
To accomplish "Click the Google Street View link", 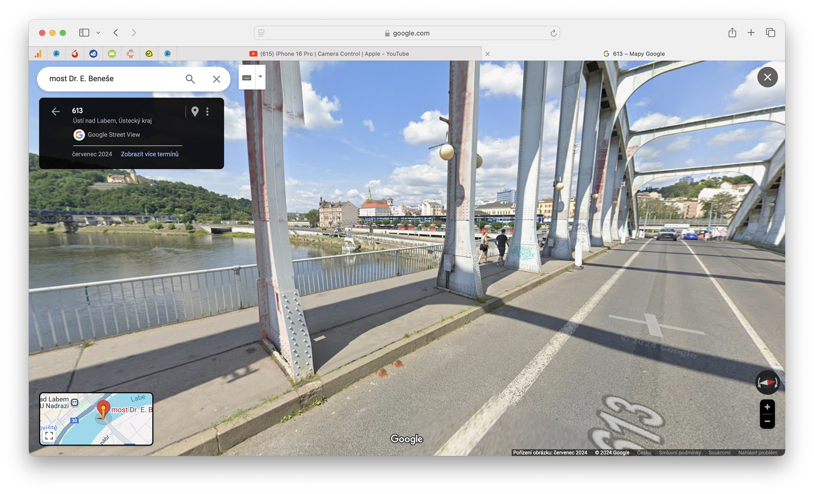I will click(x=114, y=135).
